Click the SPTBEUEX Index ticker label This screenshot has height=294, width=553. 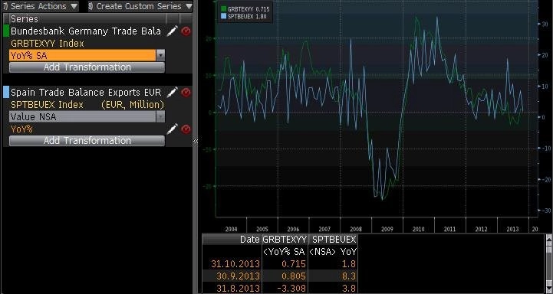tap(47, 105)
